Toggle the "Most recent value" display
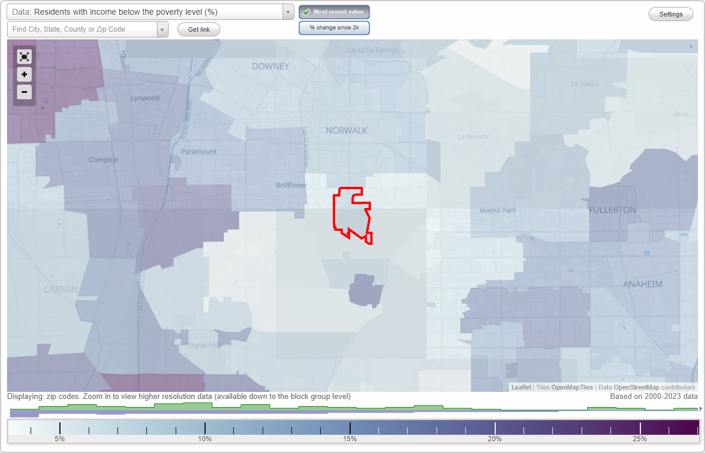 pos(334,11)
